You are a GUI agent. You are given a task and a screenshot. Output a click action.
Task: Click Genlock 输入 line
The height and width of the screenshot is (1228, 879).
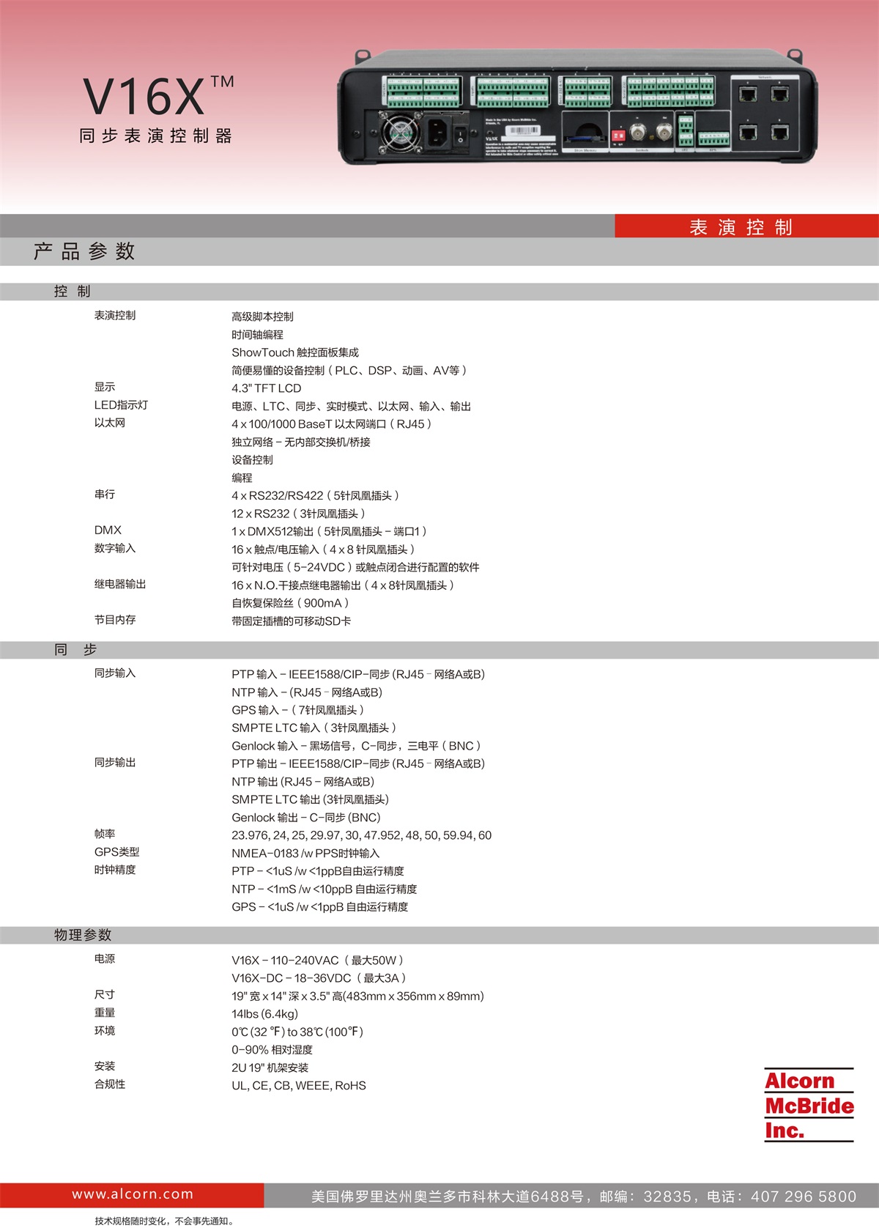357,746
